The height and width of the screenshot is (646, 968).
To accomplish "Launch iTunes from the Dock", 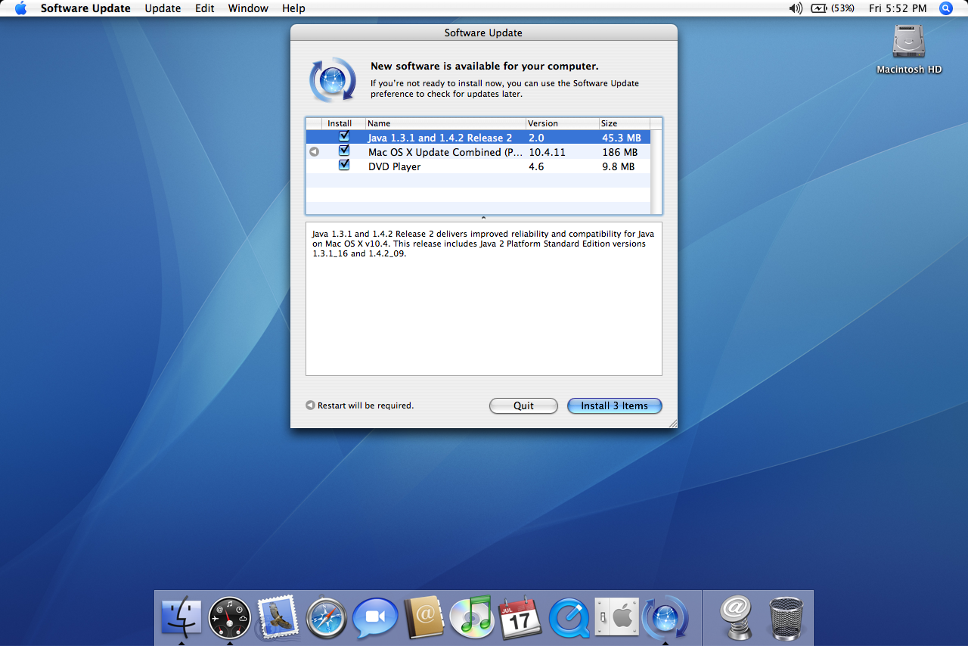I will (x=471, y=616).
